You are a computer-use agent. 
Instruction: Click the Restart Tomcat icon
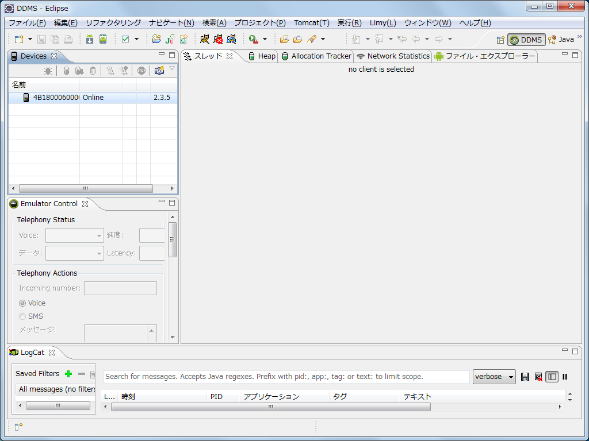(x=231, y=39)
